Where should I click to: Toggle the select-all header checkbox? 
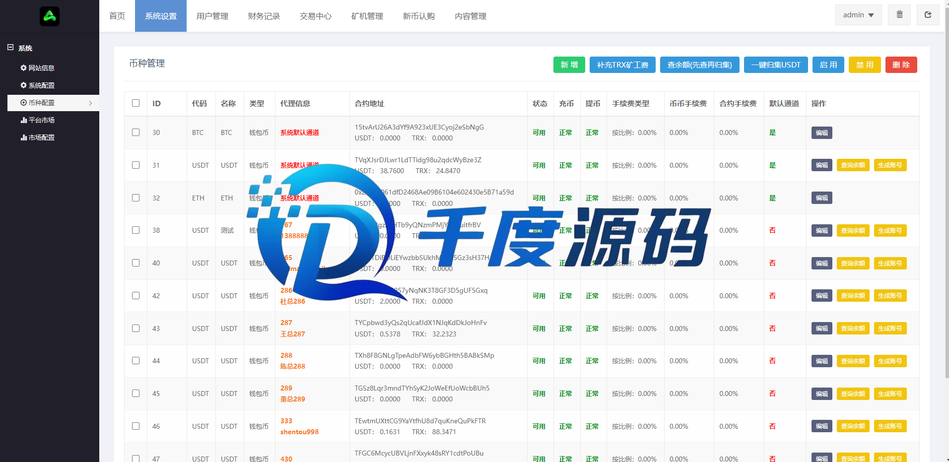tap(136, 103)
